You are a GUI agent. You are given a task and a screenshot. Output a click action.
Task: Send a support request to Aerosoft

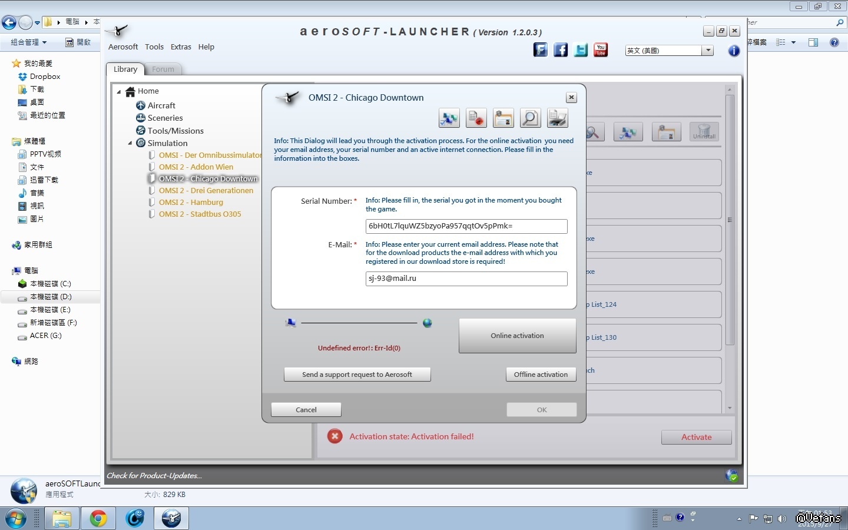click(x=357, y=375)
